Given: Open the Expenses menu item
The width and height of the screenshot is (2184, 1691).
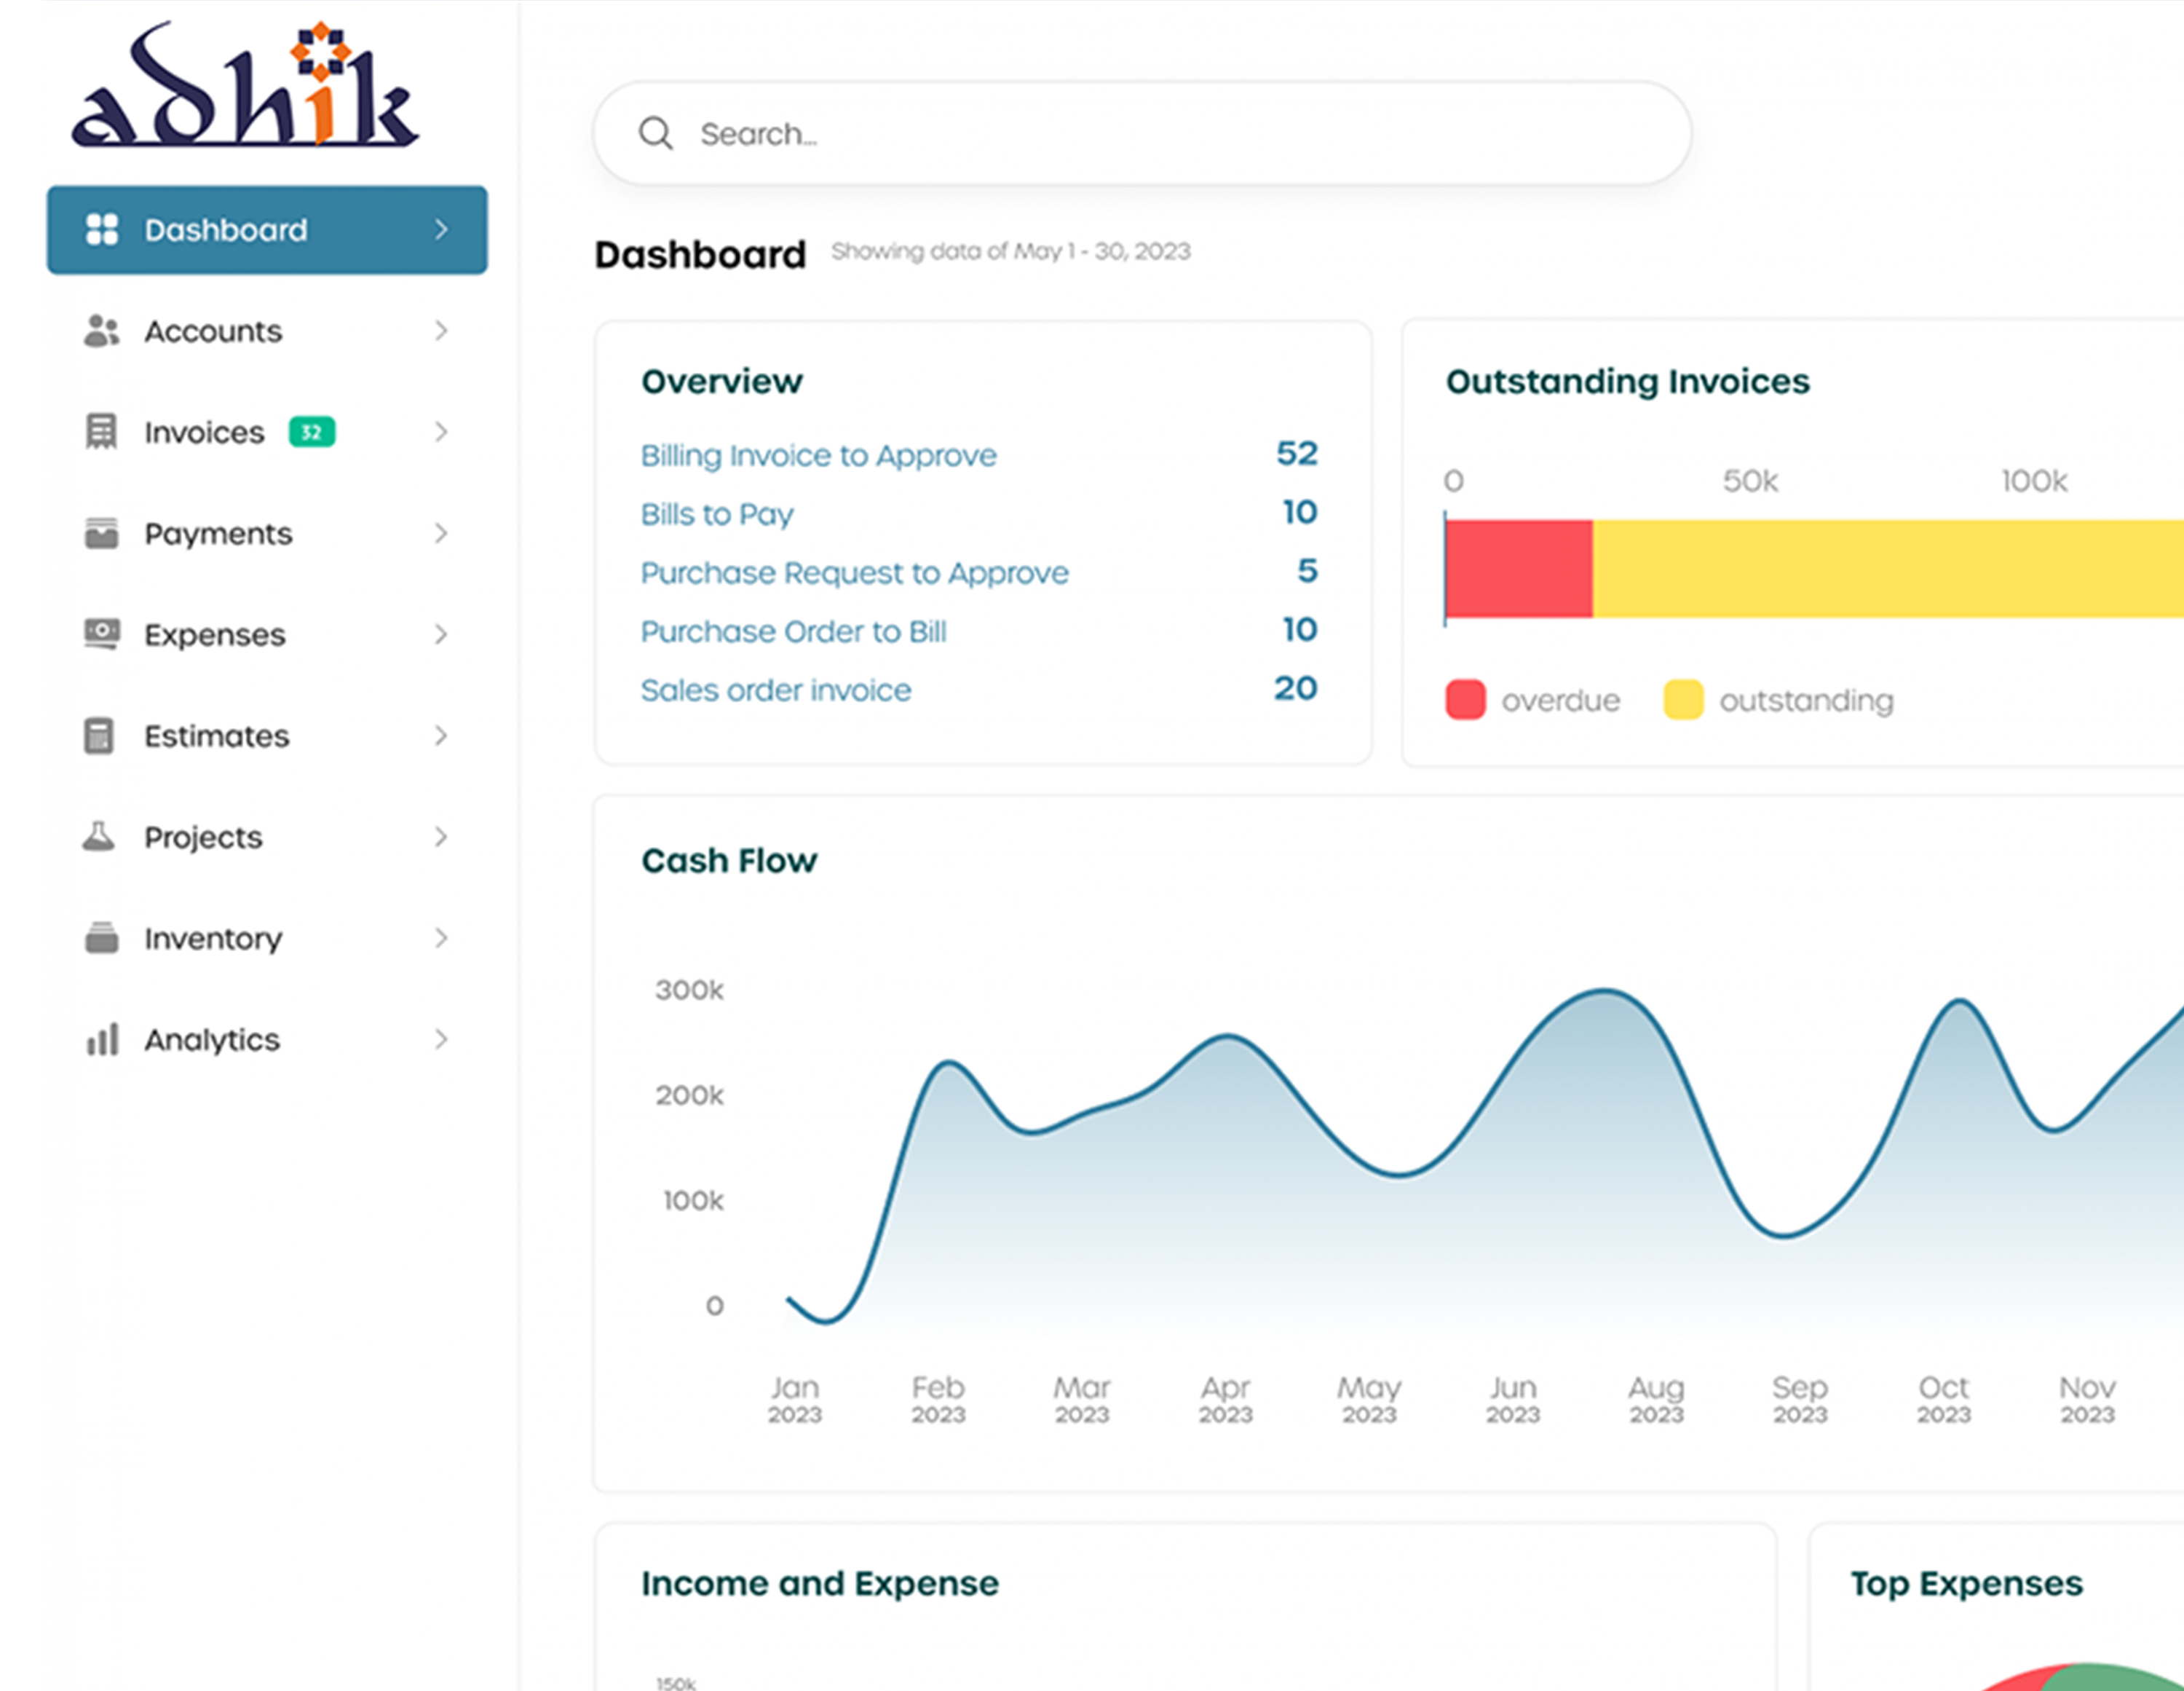Looking at the screenshot, I should 214,634.
